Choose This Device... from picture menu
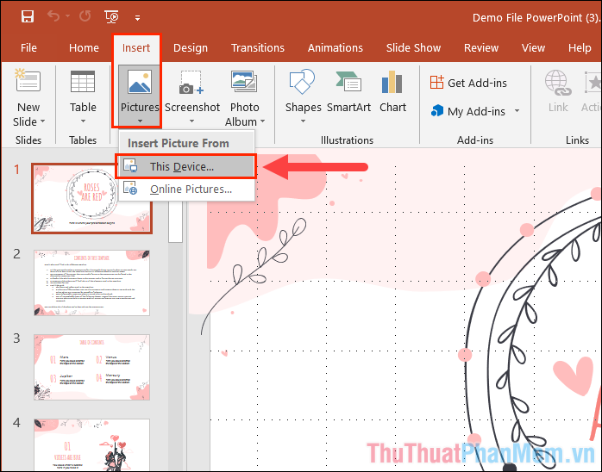 coord(185,166)
